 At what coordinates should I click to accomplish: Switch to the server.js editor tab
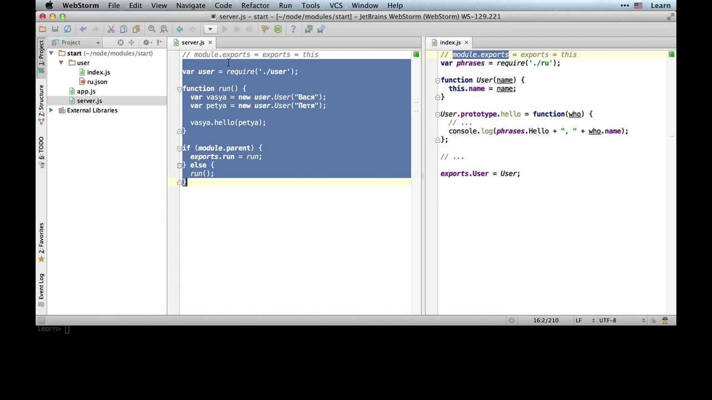(192, 42)
